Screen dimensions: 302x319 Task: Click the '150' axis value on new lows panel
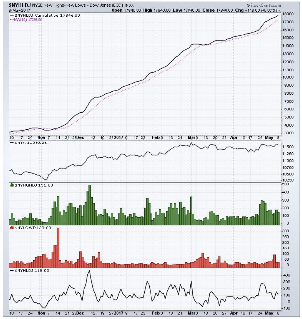click(x=285, y=248)
